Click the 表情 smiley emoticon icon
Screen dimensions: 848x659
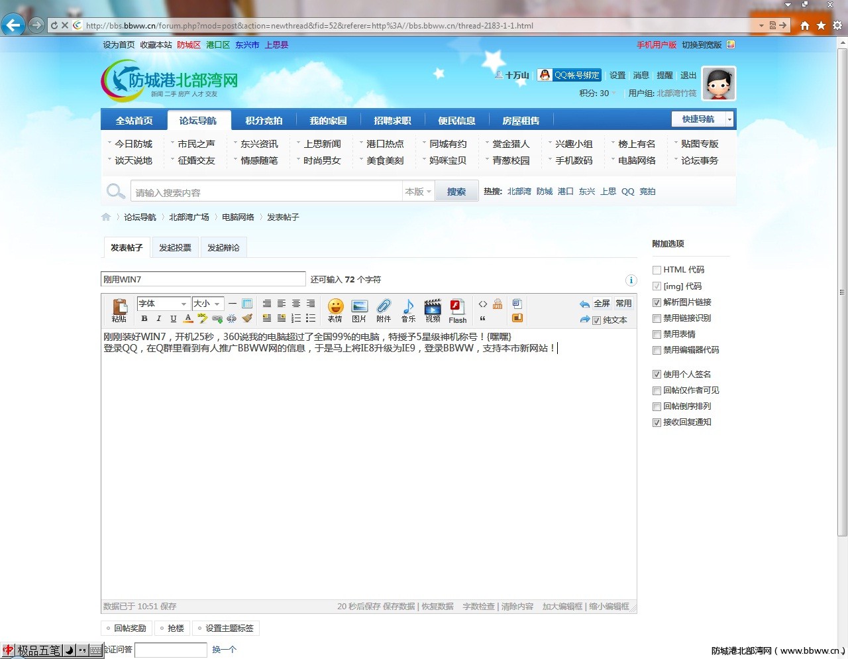pos(335,308)
